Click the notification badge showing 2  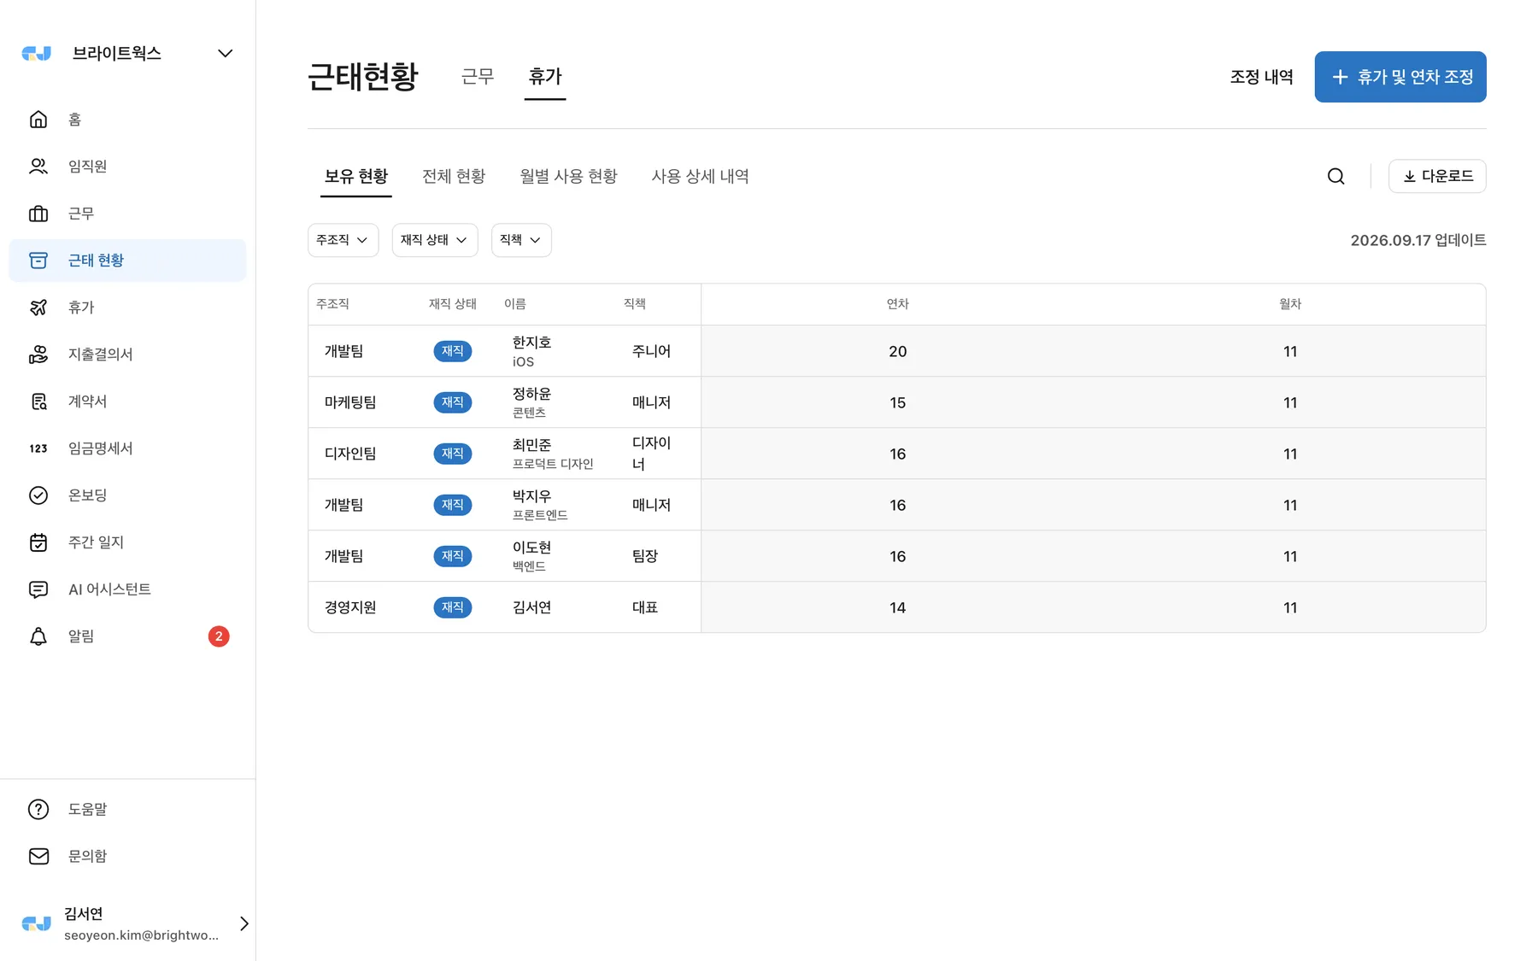[219, 636]
